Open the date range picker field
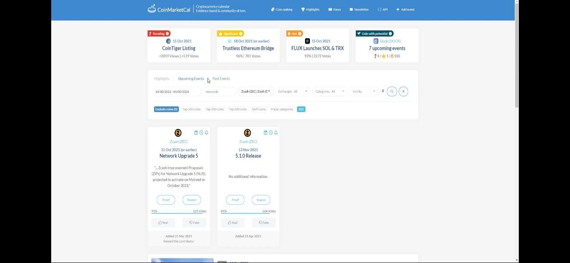 click(x=176, y=91)
